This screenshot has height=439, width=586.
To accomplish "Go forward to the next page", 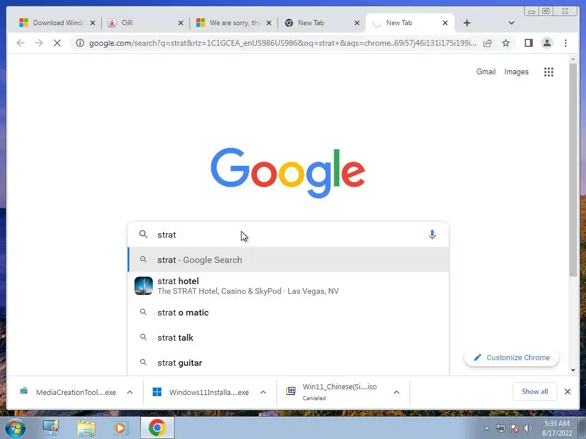I will point(39,43).
